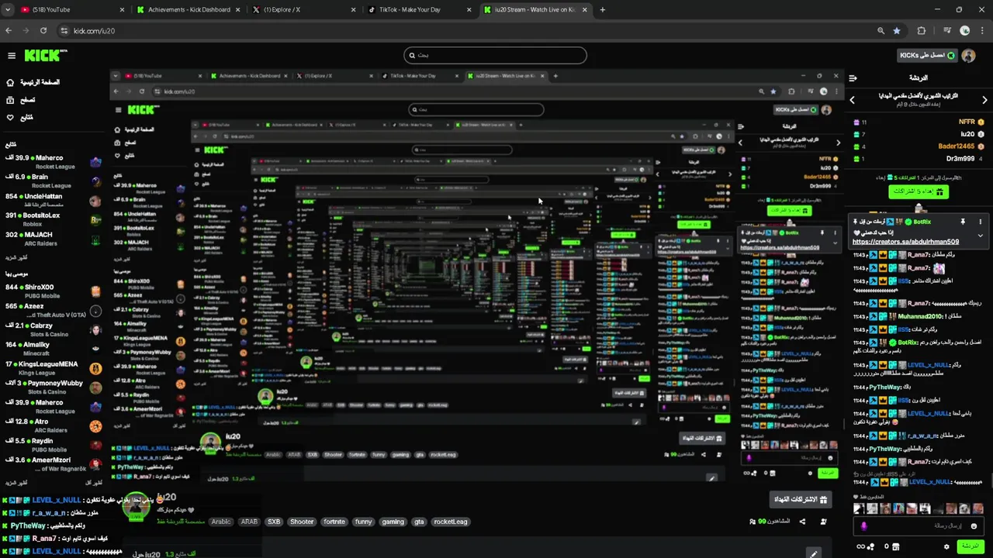
Task: Open the creators.sa/abdulrhman509 link
Action: point(905,242)
